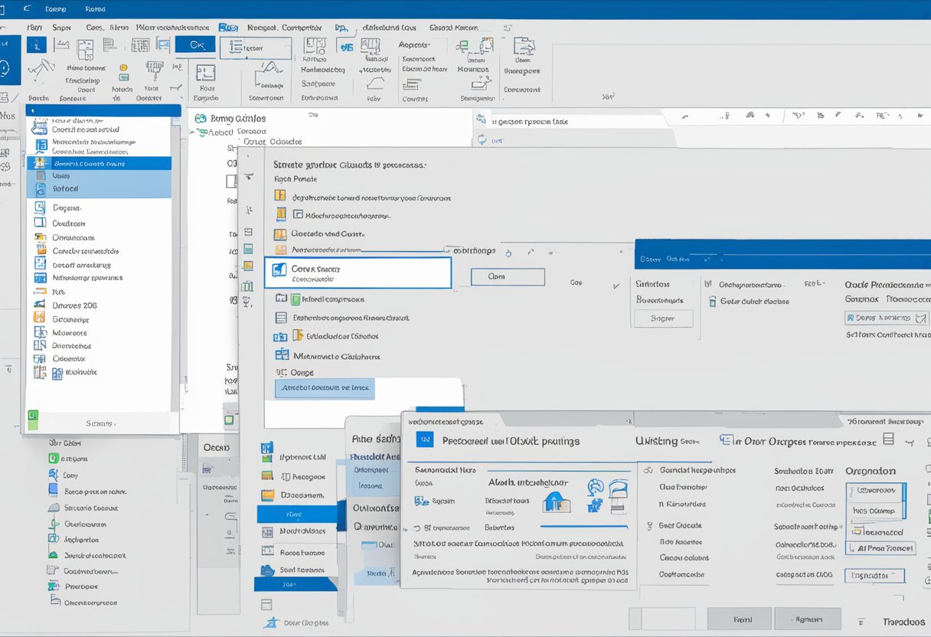Open the 'Sape' ribbon tab
Screen dimensions: 931x637
(x=61, y=27)
